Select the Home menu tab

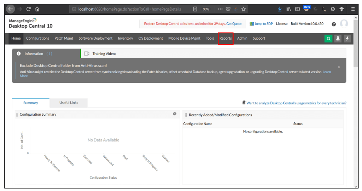click(x=16, y=38)
